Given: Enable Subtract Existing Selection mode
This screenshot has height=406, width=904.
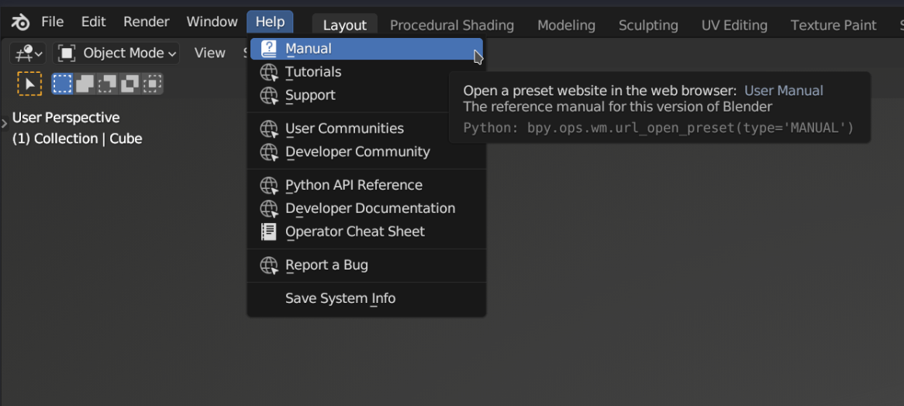Looking at the screenshot, I should (108, 83).
